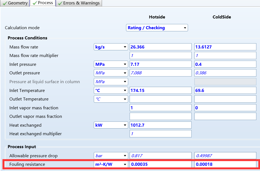Edit ColdSide inlet pressure 0.4

(225, 64)
